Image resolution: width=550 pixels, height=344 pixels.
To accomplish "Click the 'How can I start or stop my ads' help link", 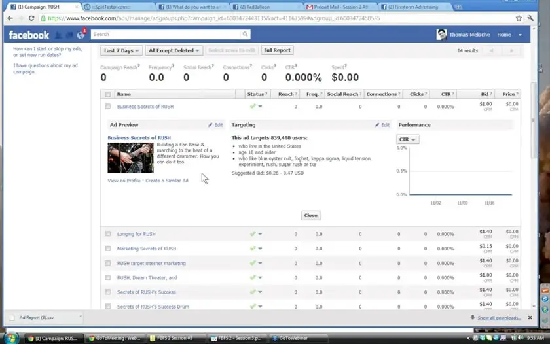I will [47, 52].
